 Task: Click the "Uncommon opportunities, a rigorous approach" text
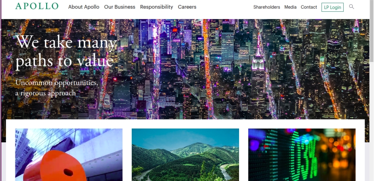pyautogui.click(x=57, y=88)
